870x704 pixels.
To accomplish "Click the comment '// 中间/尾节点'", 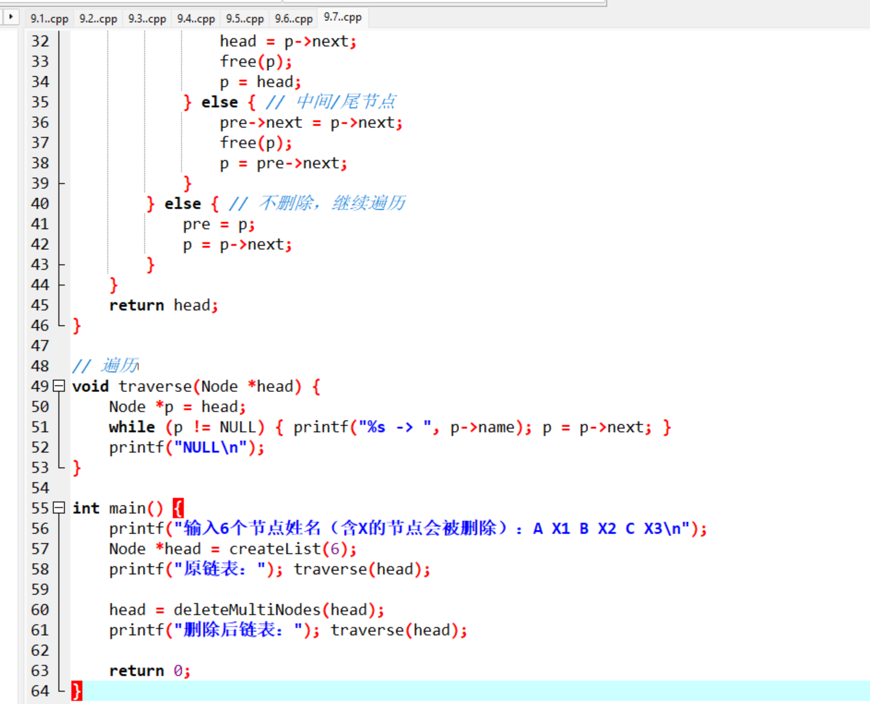I will (x=331, y=102).
